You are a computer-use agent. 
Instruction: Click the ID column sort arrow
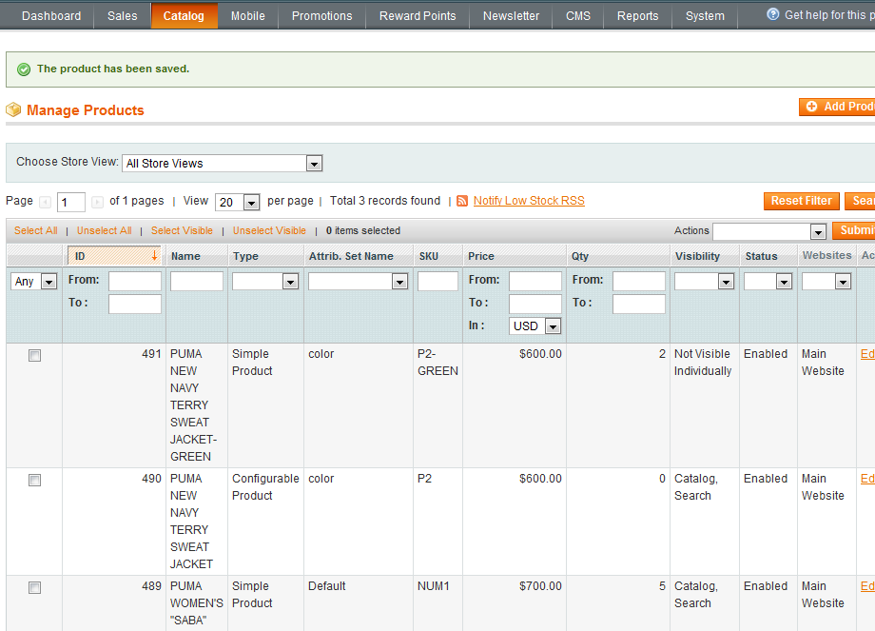tap(155, 256)
